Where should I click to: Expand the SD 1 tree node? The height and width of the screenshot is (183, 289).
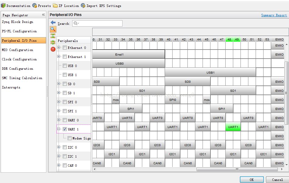59,93
